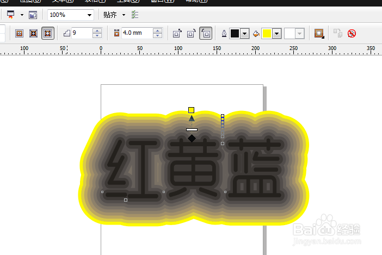Viewport: 382px width, 255px height.
Task: Select the Inside Contour type
Action: pos(33,33)
